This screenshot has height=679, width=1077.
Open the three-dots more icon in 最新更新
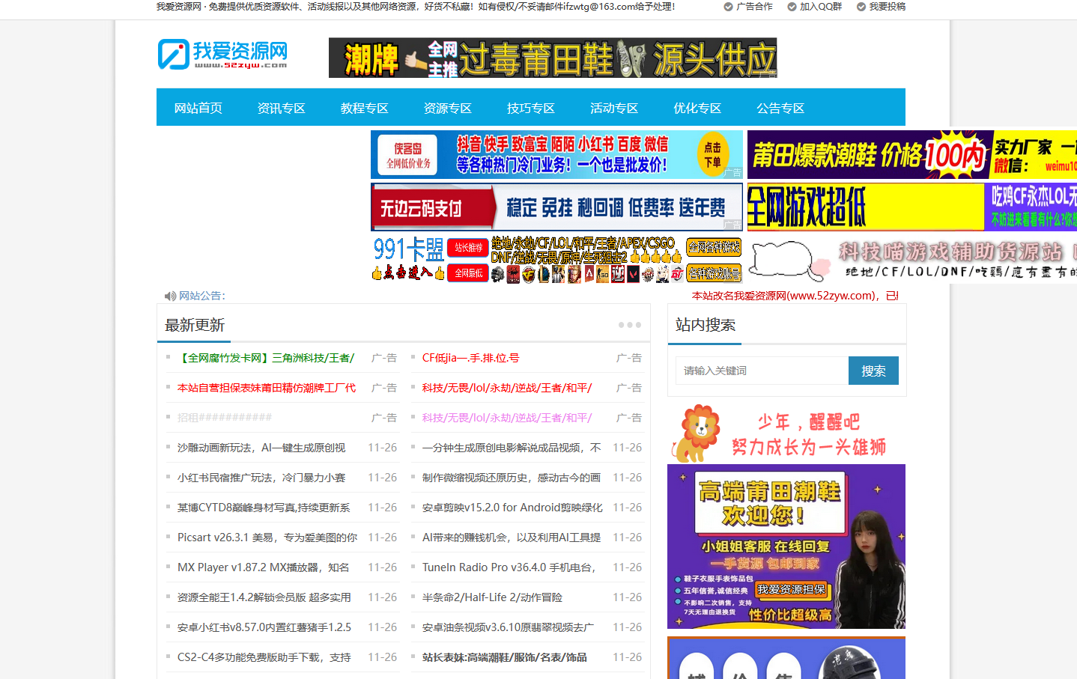click(x=630, y=325)
